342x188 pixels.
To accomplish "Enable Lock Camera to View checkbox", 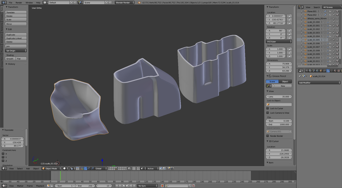I will pyautogui.click(x=268, y=113).
